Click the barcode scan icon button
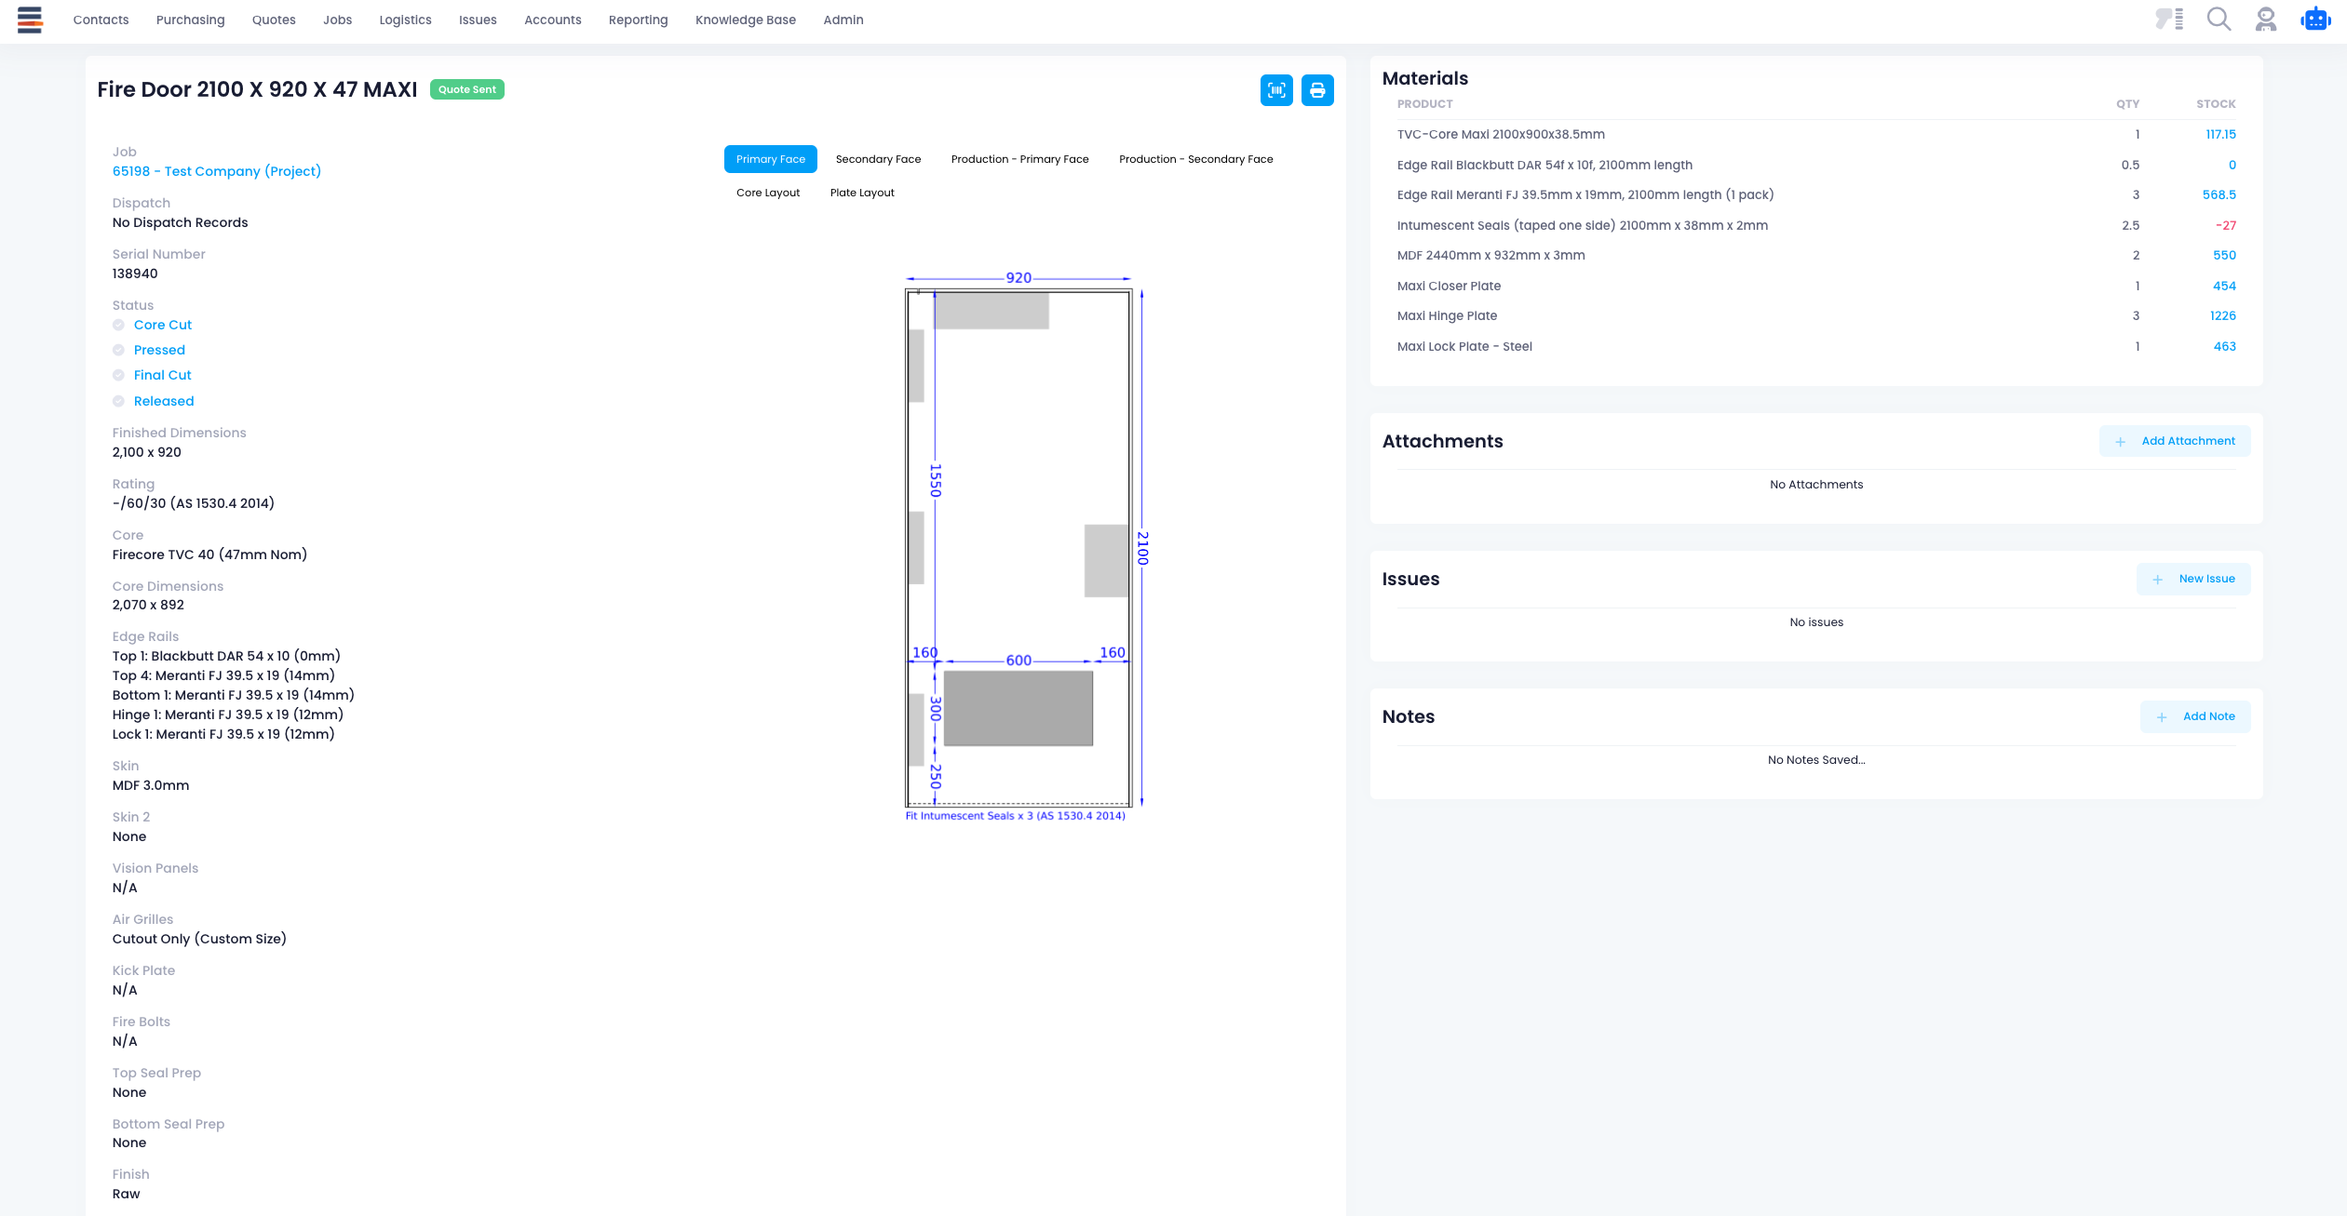2347x1216 pixels. tap(1276, 90)
